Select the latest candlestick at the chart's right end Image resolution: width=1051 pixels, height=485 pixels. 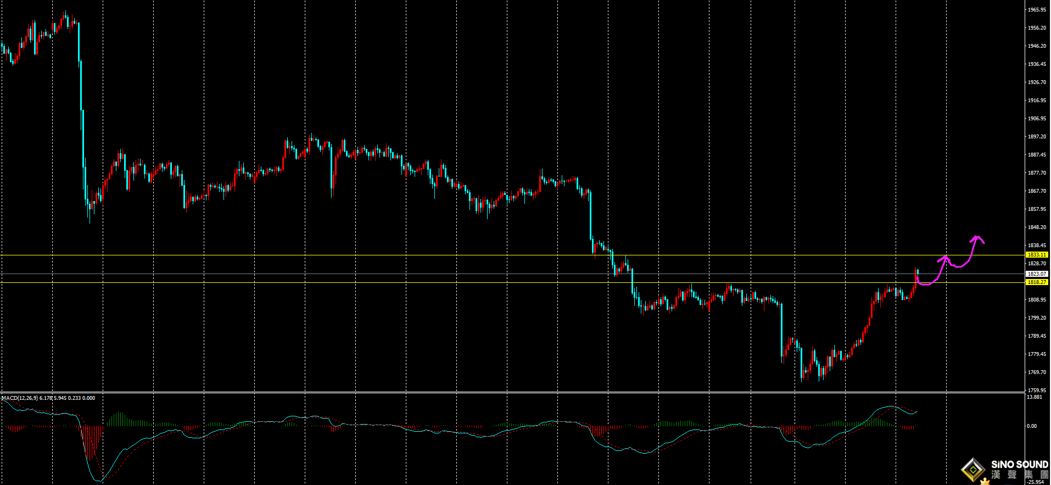917,276
